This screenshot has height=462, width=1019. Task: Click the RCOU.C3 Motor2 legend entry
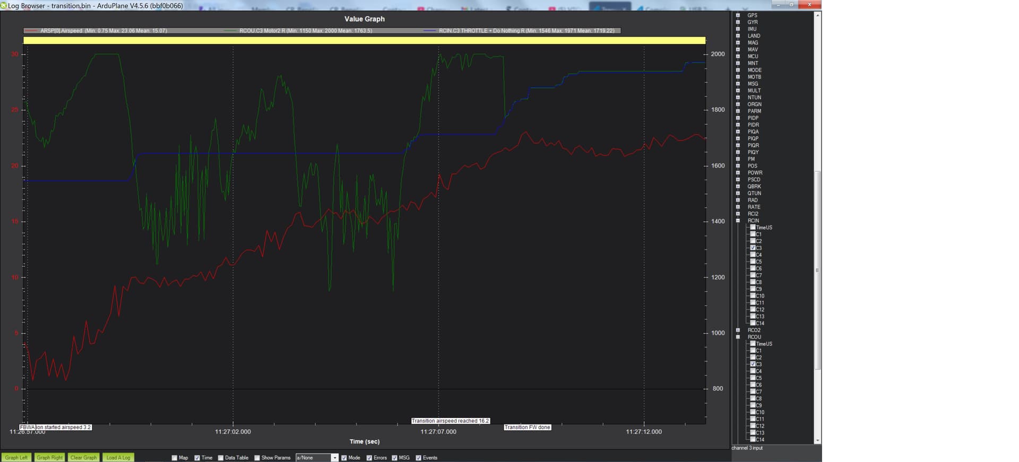pos(298,31)
